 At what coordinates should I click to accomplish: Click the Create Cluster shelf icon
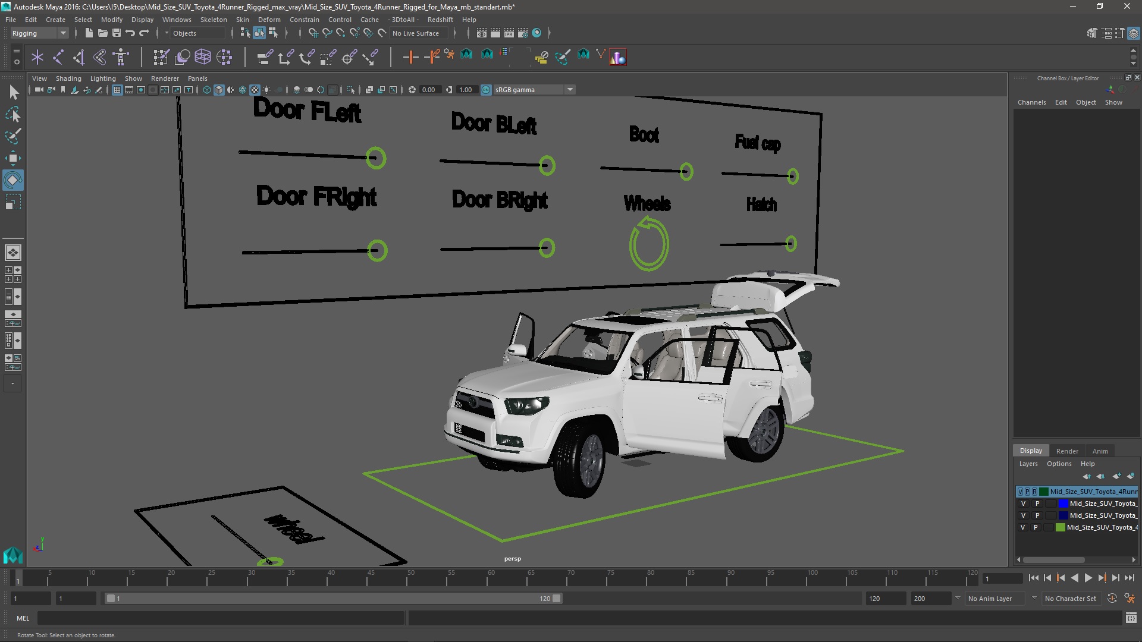pos(224,57)
